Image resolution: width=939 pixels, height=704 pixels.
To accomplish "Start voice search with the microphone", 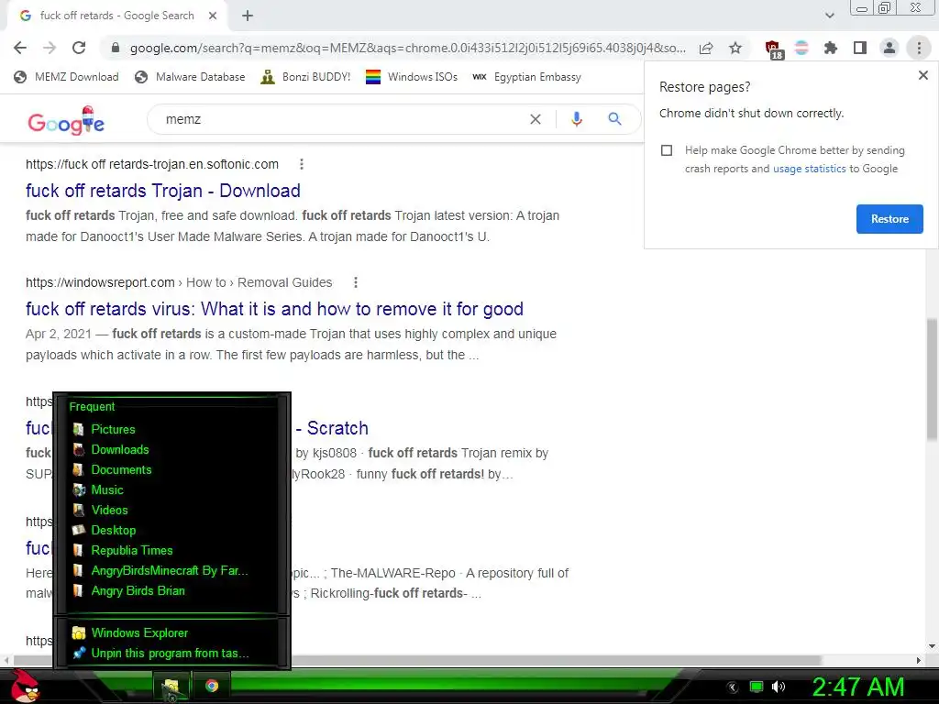I will click(x=576, y=119).
